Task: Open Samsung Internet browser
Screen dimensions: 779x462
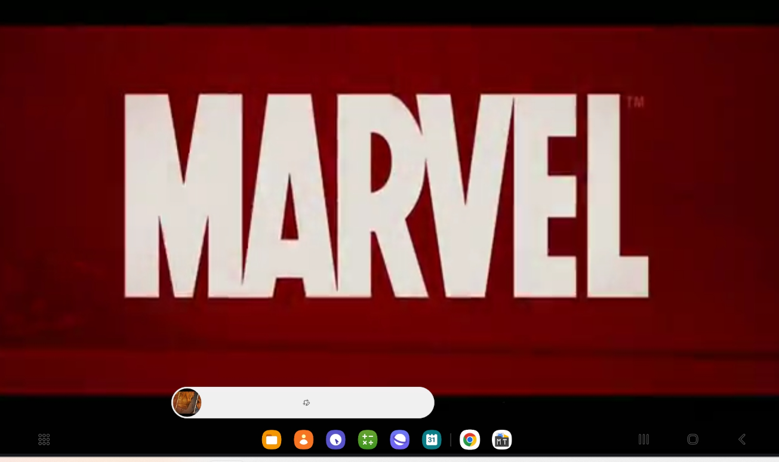Action: [x=400, y=440]
